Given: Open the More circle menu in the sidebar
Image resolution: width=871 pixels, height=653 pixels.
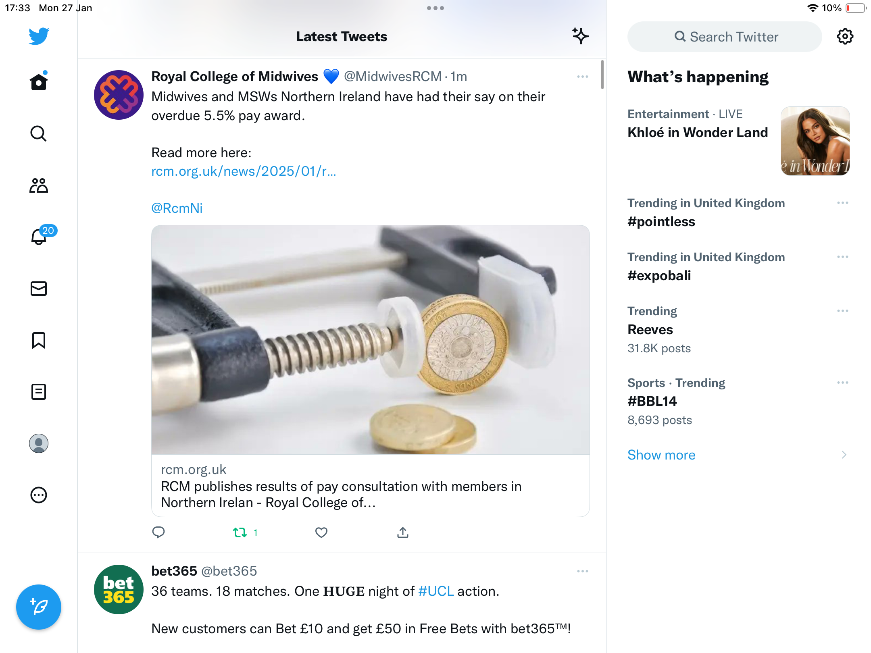Looking at the screenshot, I should point(39,495).
